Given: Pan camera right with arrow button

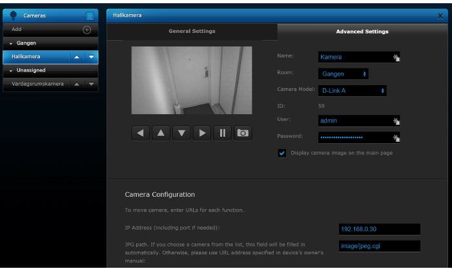Looking at the screenshot, I should (x=203, y=133).
